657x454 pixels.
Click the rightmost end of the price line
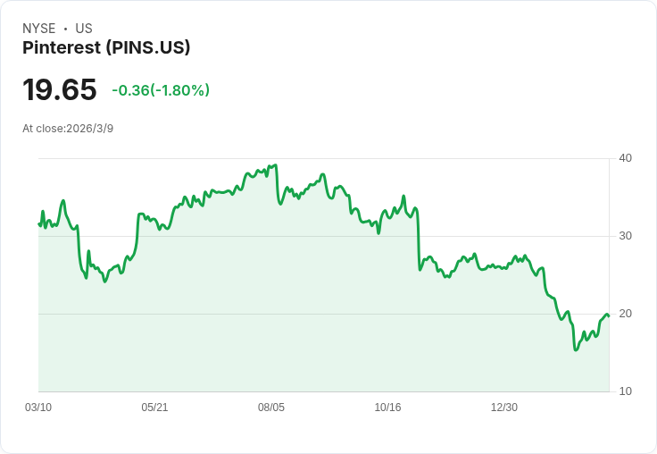point(609,315)
